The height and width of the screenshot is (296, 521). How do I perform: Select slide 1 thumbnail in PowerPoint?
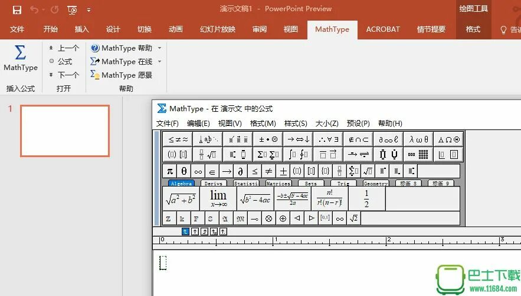(65, 131)
